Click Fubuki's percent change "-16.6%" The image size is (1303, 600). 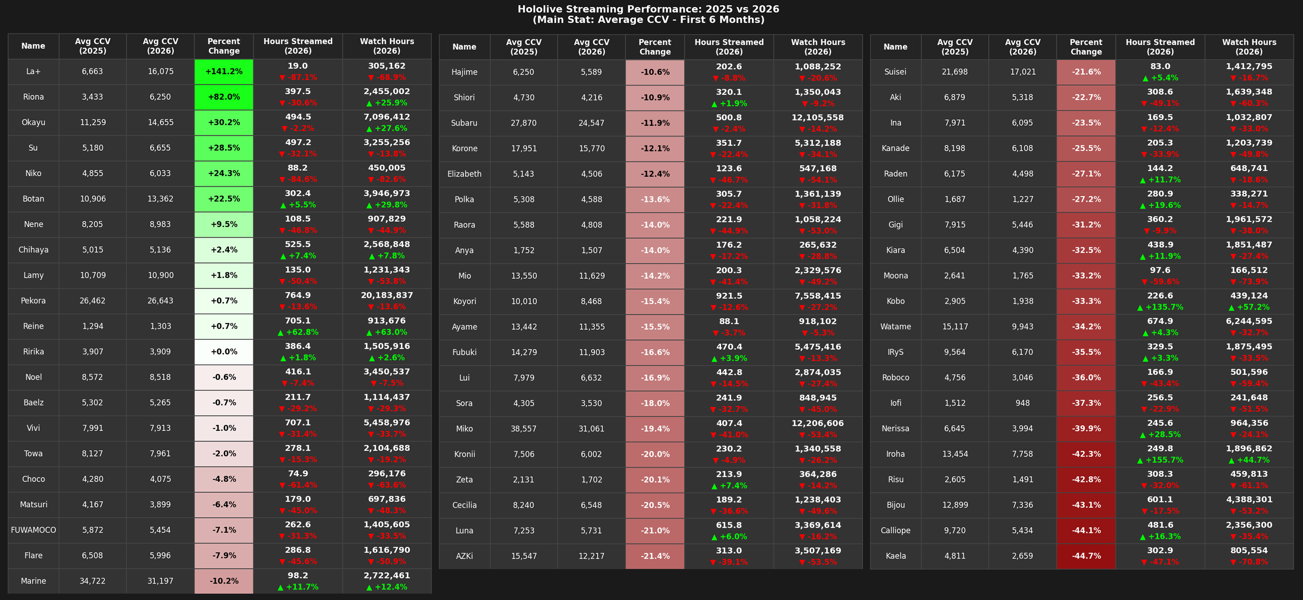pos(655,352)
